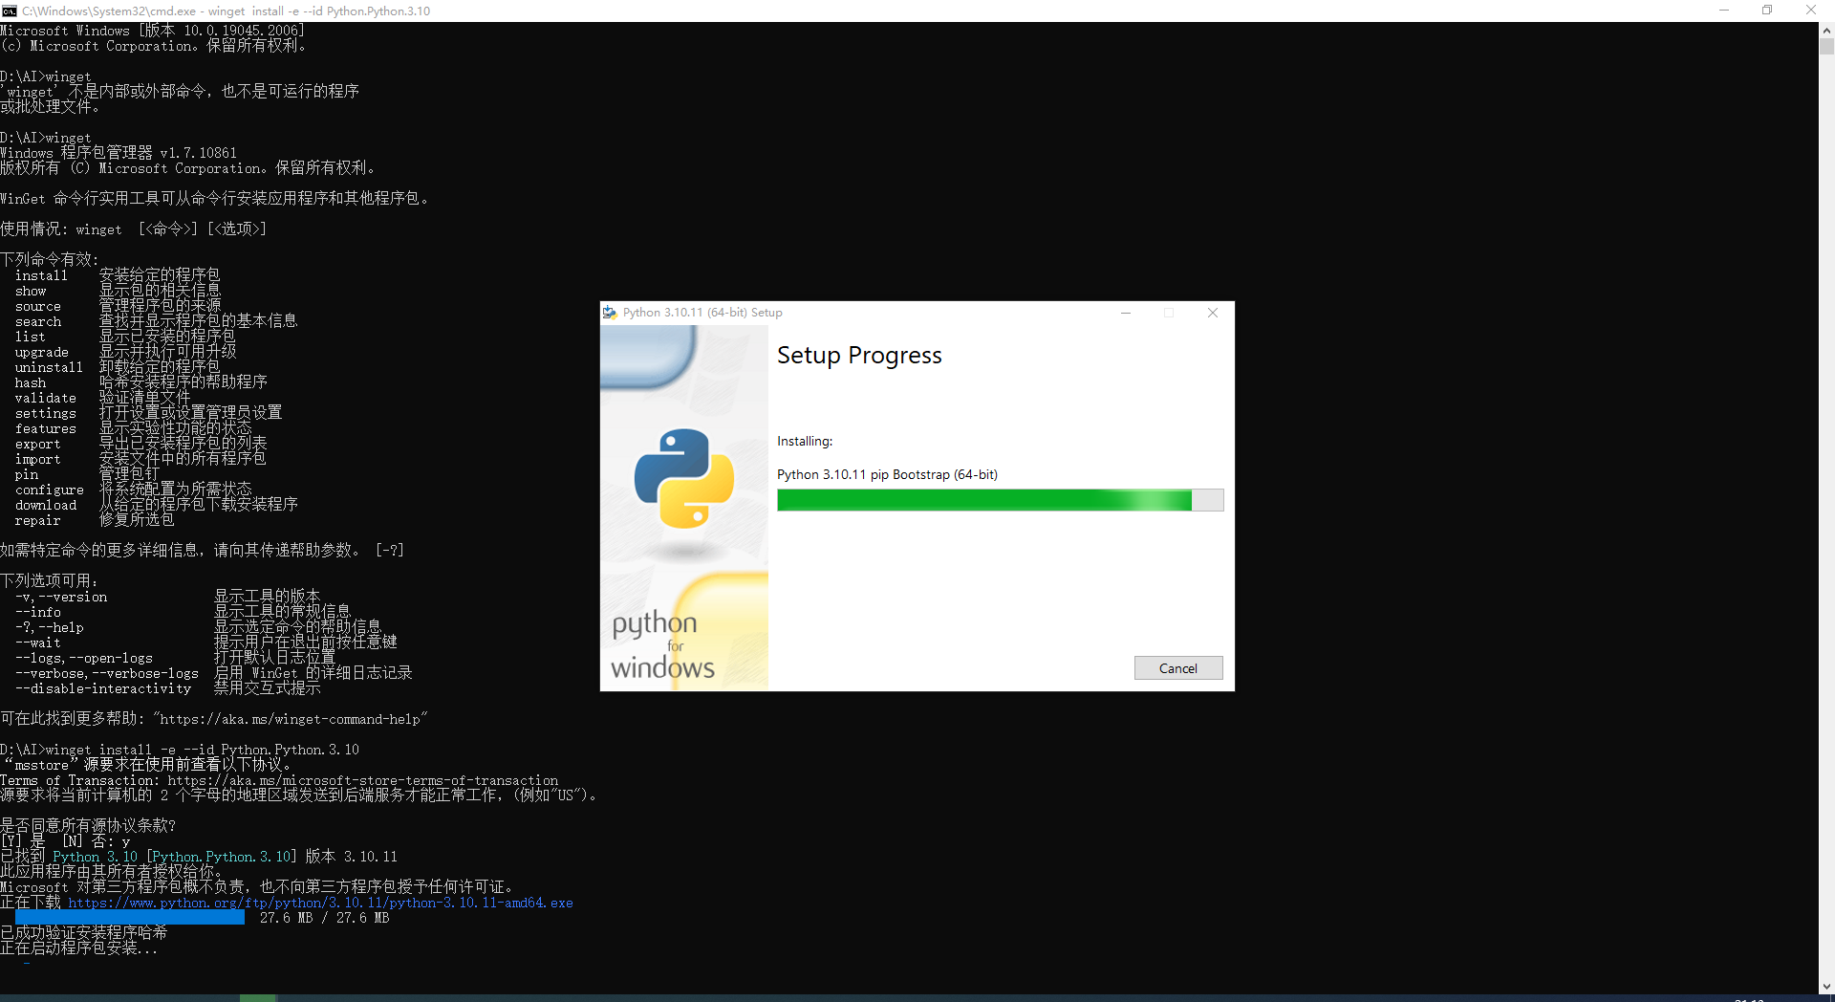This screenshot has width=1835, height=1002.
Task: Cancel the Python setup installation
Action: [x=1177, y=668]
